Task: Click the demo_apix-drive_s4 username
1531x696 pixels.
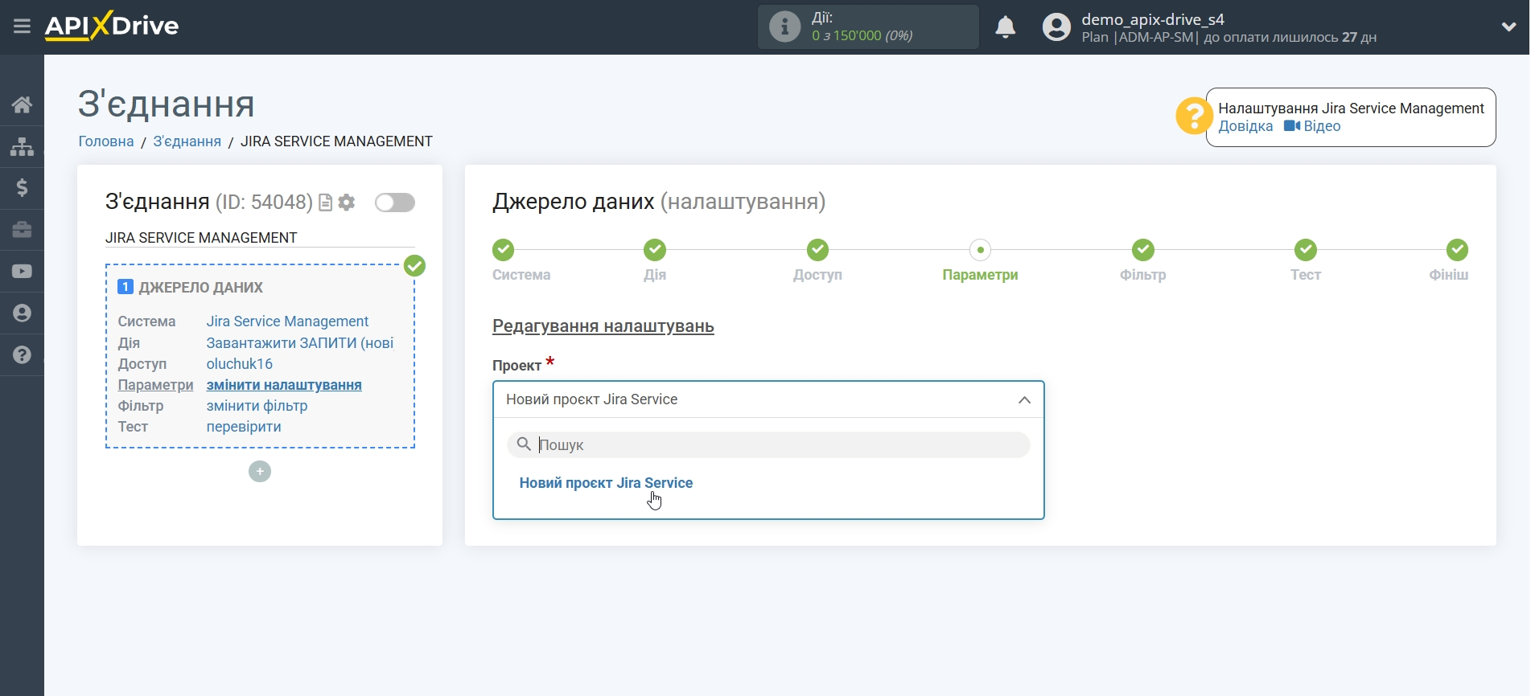Action: click(x=1153, y=19)
